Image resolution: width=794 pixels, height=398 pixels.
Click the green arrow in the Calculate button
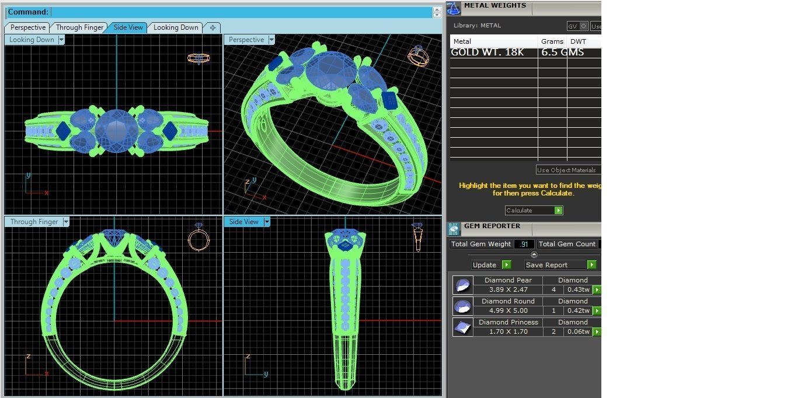click(x=558, y=211)
